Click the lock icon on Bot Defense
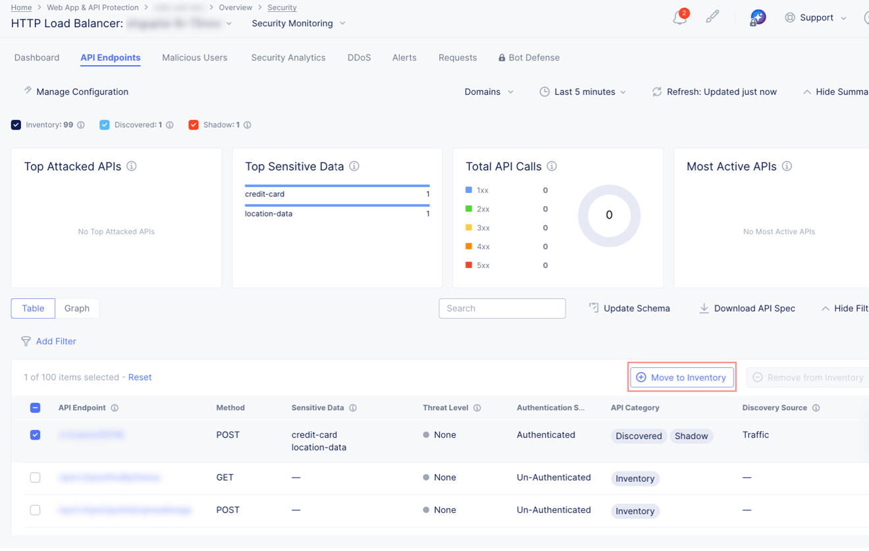Image resolution: width=869 pixels, height=551 pixels. click(x=502, y=58)
